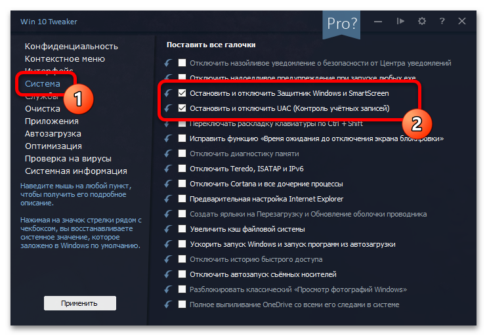The height and width of the screenshot is (336, 487).
Task: Check Отключить историю быстрого доступа box
Action: click(x=182, y=259)
